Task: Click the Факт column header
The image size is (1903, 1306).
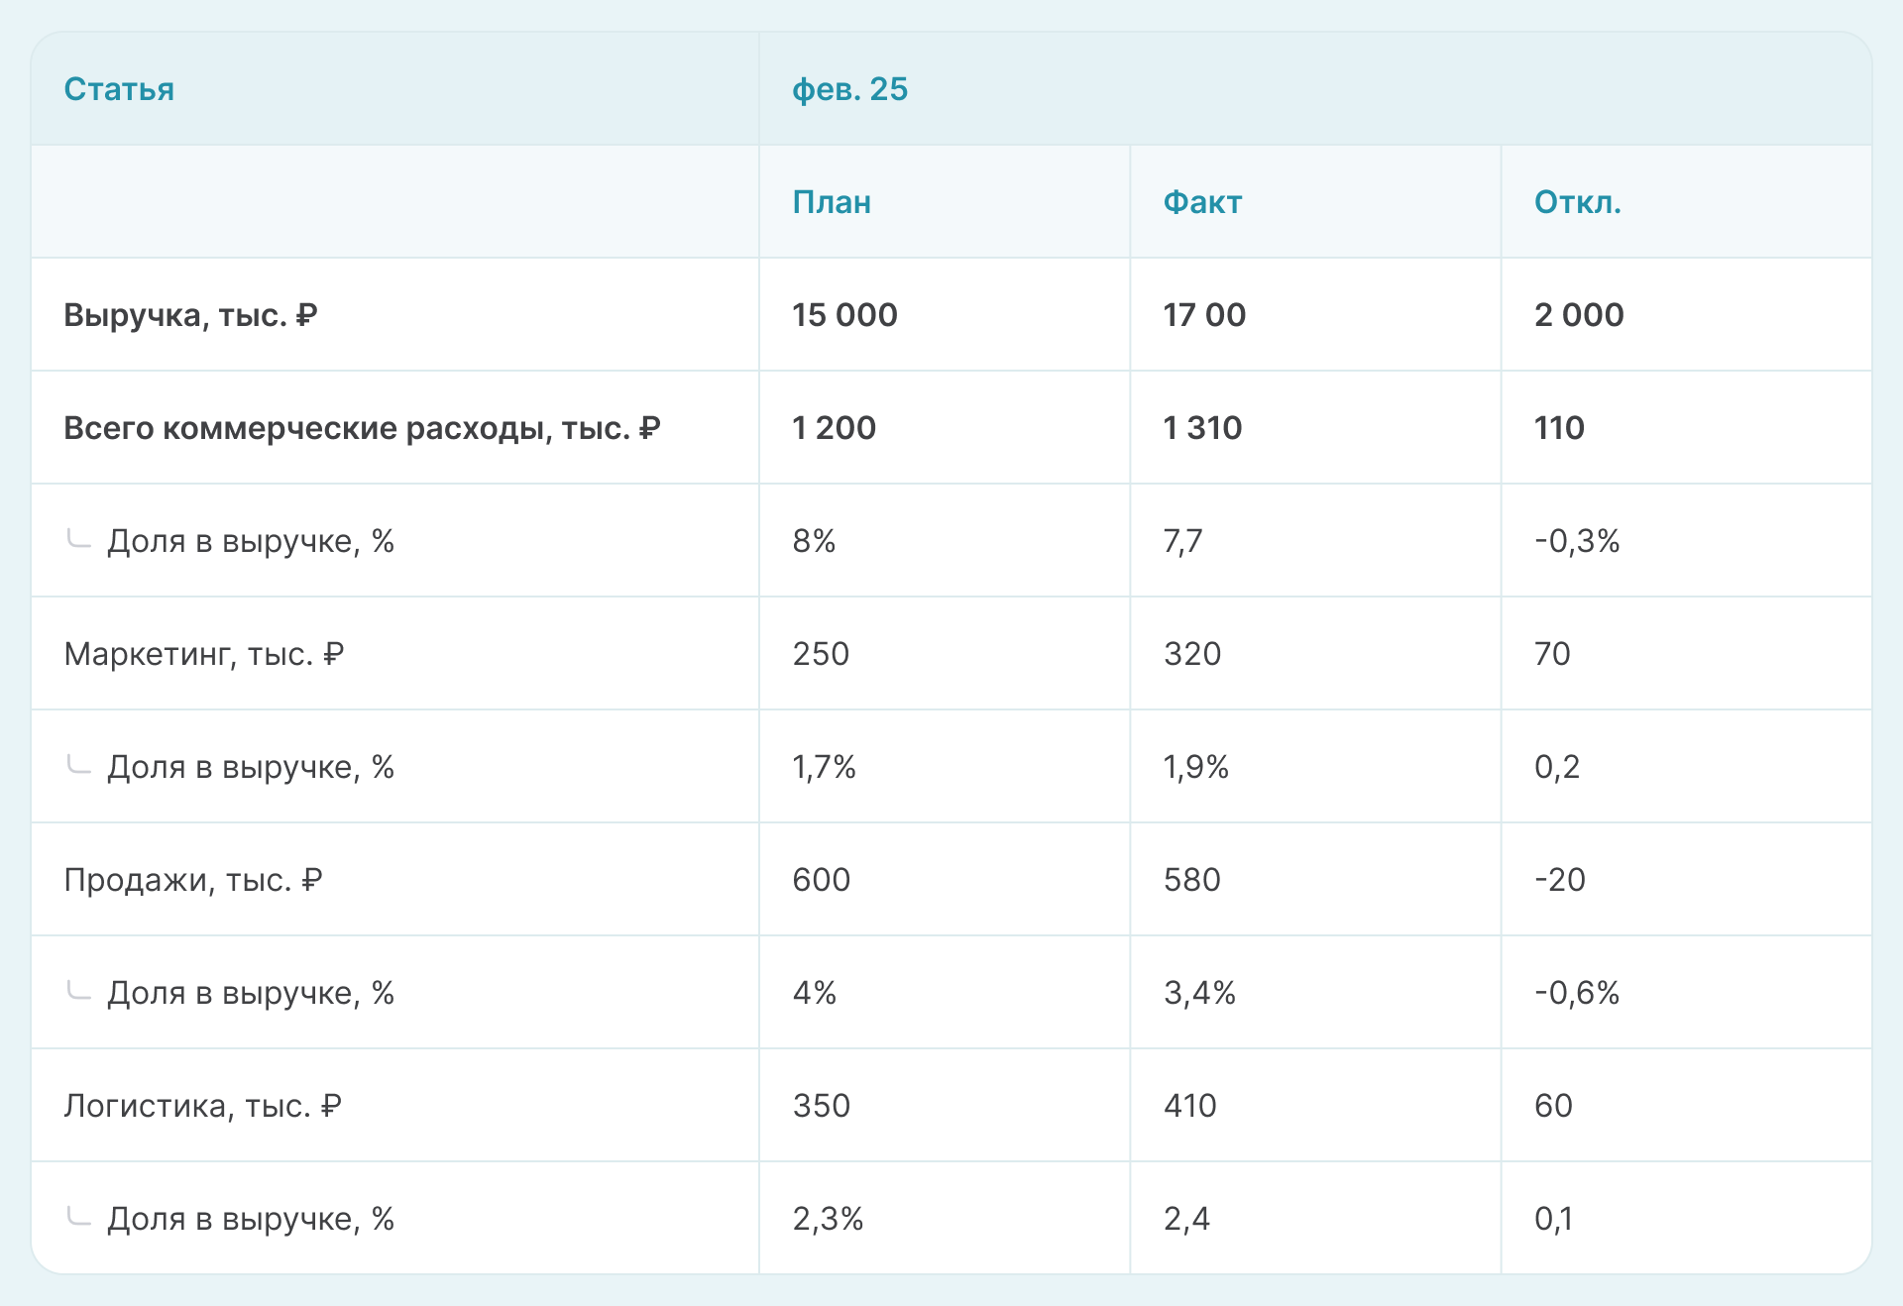Action: coord(1202,202)
